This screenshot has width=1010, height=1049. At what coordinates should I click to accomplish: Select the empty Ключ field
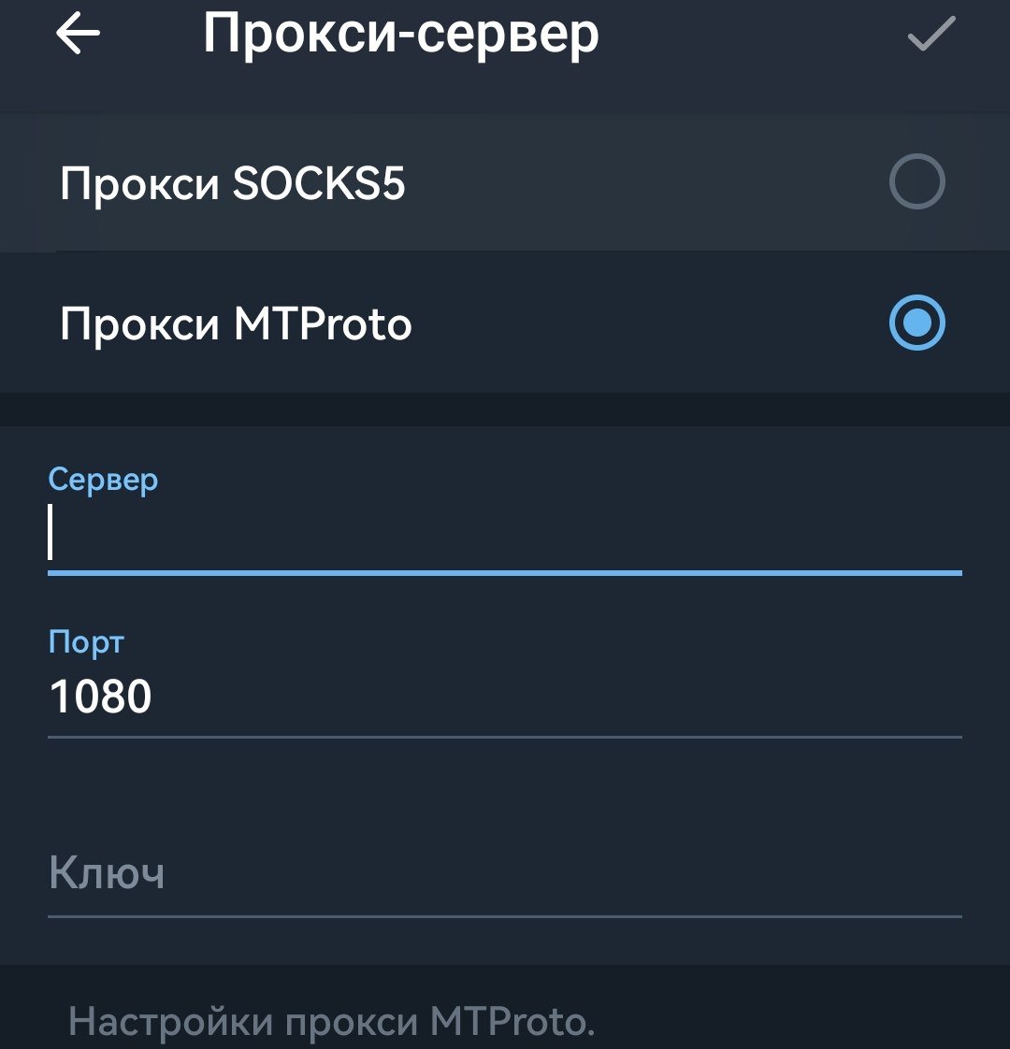tap(505, 874)
